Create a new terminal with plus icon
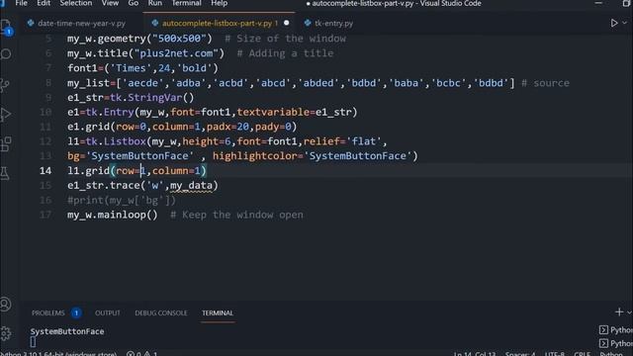This screenshot has height=356, width=633. 619,312
